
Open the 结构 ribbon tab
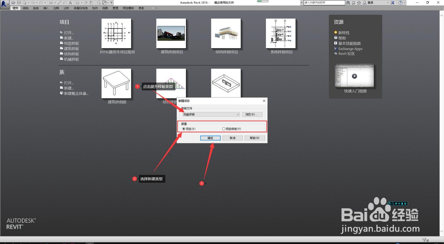(26, 8)
